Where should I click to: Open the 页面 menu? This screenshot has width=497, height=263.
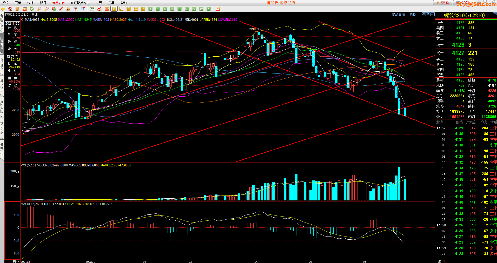[18, 3]
